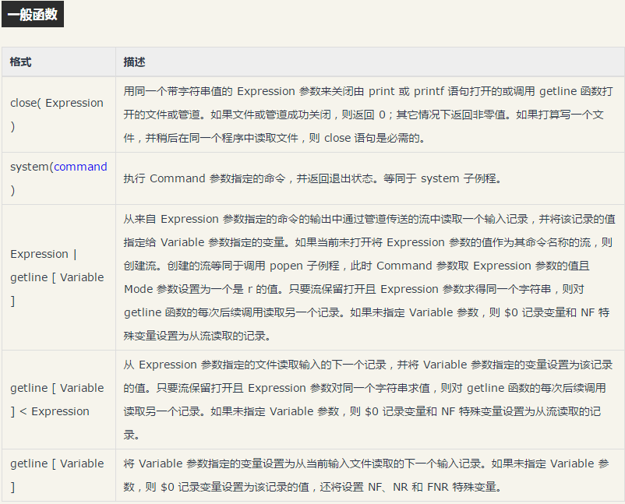Click the system( text before command link
The image size is (625, 504).
click(x=32, y=167)
